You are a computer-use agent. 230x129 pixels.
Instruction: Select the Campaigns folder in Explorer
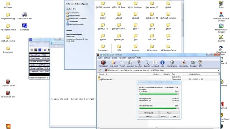click(103, 48)
